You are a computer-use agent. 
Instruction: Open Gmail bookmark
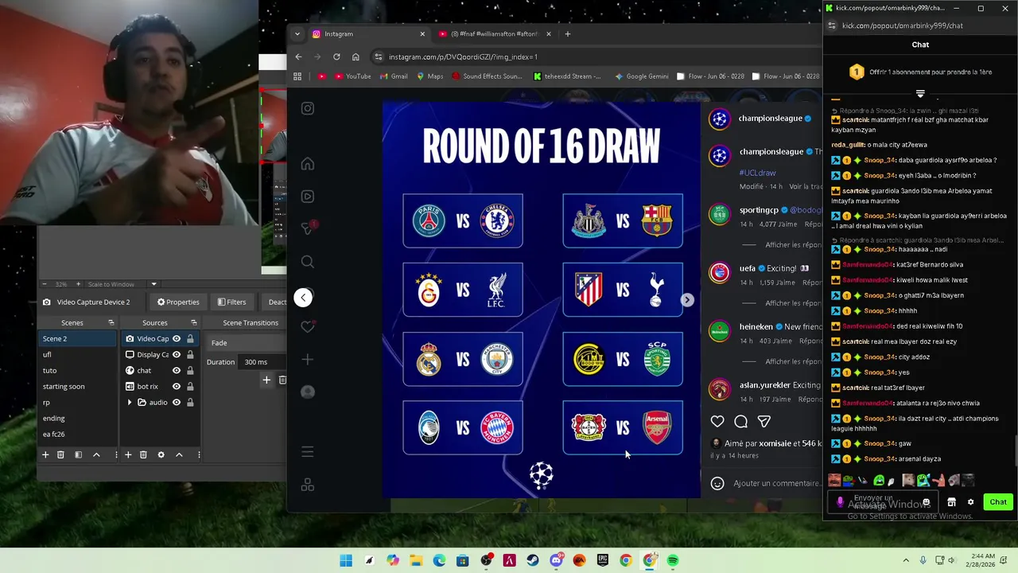393,76
